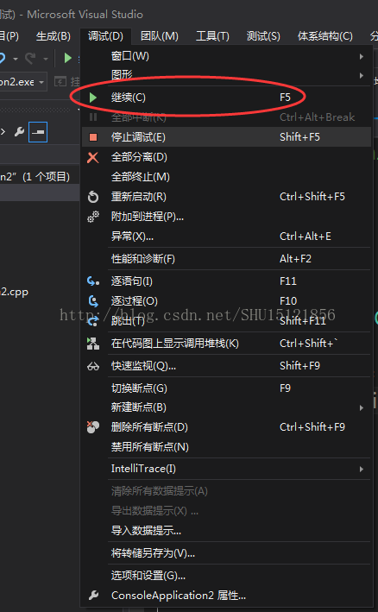The image size is (378, 612).
Task: Select the .cpp file in Solution Explorer
Action: 14,292
